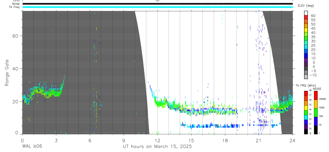
Task: Click the 12 UT hour axis label
Action: 158,140
